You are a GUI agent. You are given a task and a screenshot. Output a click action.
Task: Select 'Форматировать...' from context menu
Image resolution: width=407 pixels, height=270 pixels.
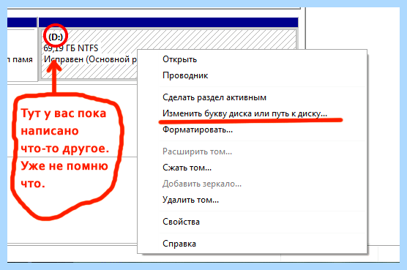point(252,130)
